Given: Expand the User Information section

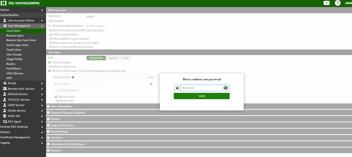Looking at the screenshot, I should 48,106.
